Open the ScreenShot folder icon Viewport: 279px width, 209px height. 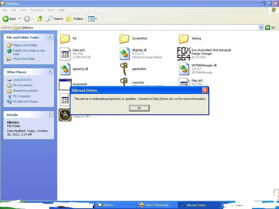tap(124, 39)
